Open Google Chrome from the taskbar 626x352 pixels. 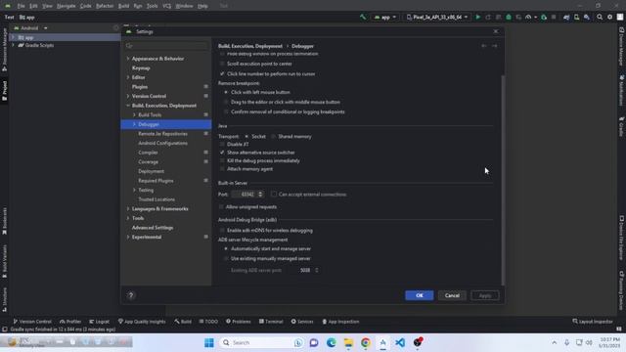(365, 342)
